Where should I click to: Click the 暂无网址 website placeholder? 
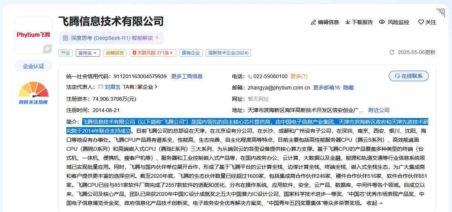(x=258, y=99)
